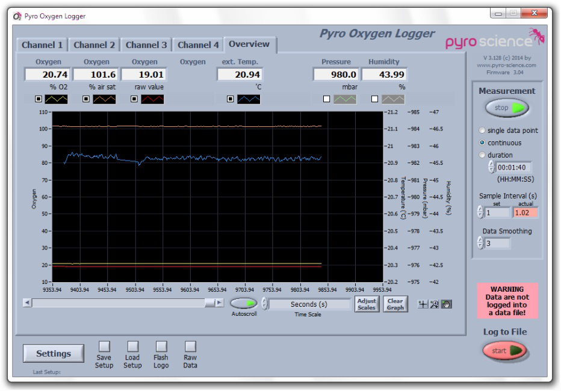Open the Settings button
Screen dimensions: 561x391
click(54, 354)
